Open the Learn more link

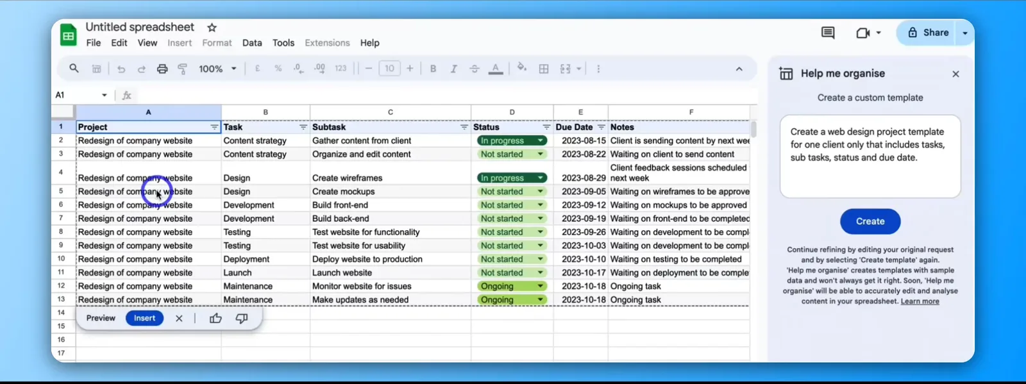[920, 301]
